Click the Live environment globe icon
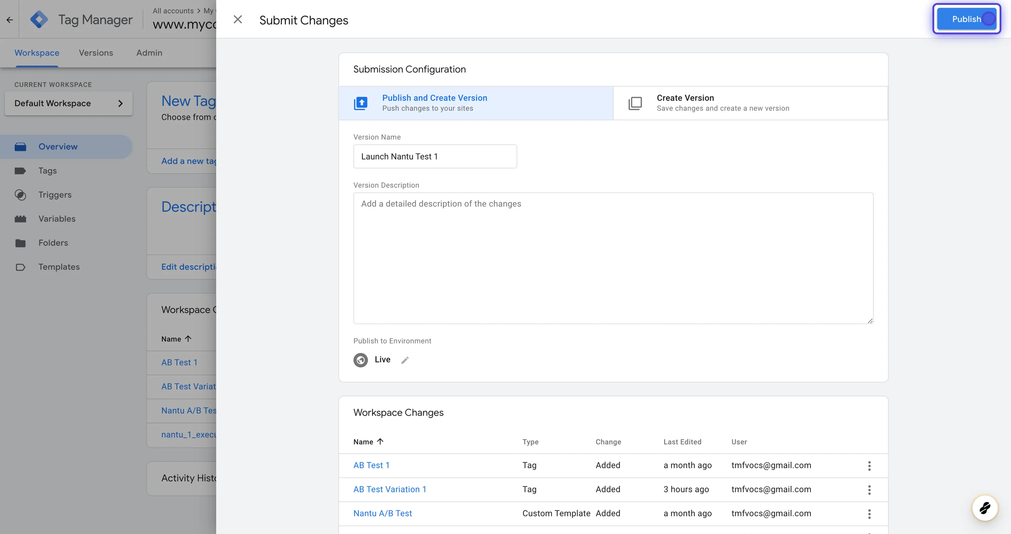Image resolution: width=1011 pixels, height=534 pixels. pos(360,360)
